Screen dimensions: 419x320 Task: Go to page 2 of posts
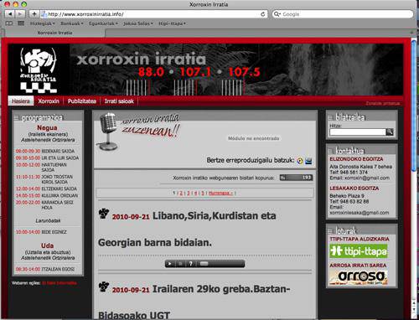pos(181,193)
